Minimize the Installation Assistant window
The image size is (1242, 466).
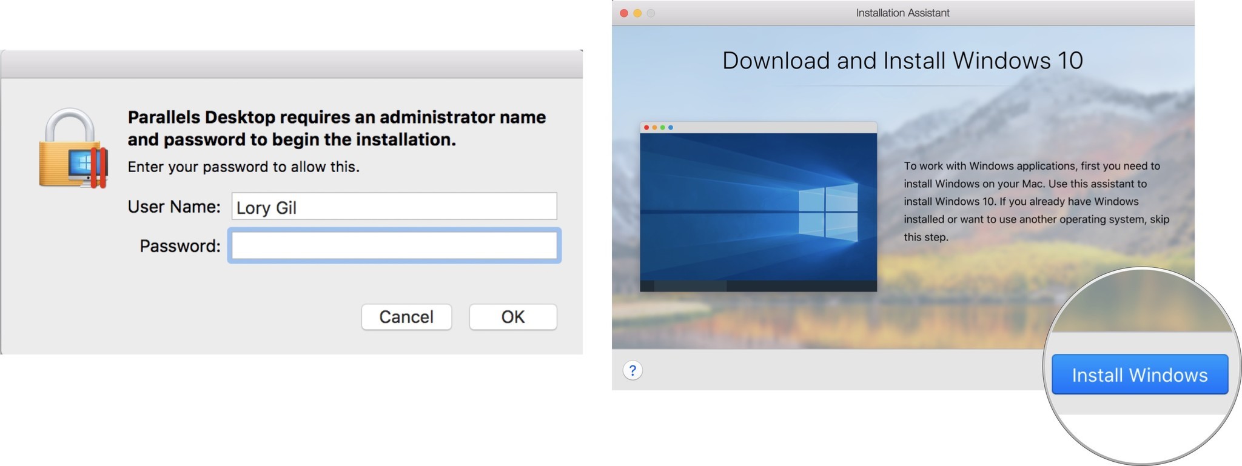pos(637,13)
